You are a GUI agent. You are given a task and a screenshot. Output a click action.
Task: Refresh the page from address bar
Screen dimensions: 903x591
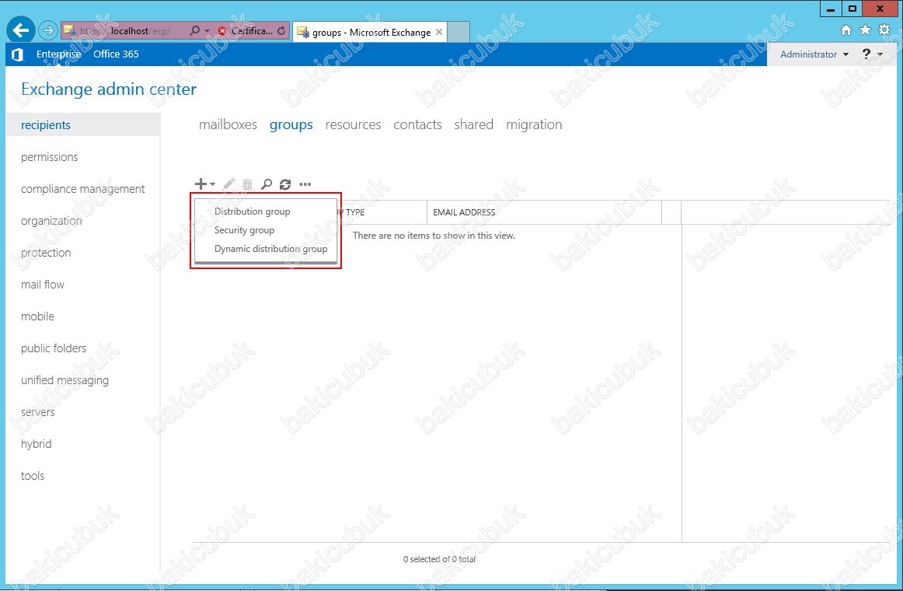coord(281,31)
